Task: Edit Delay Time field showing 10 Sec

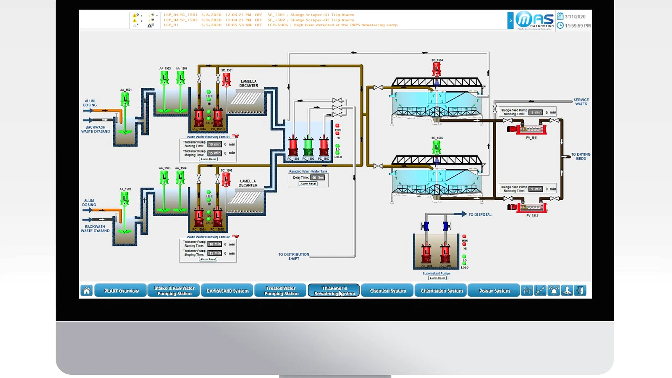Action: [x=318, y=178]
